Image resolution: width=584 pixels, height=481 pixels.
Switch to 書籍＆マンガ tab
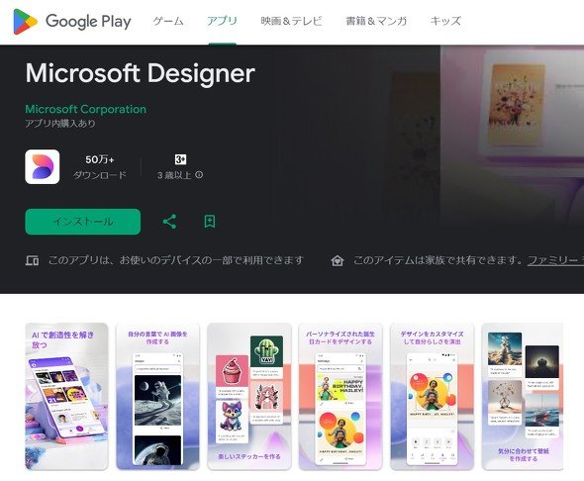coord(376,21)
